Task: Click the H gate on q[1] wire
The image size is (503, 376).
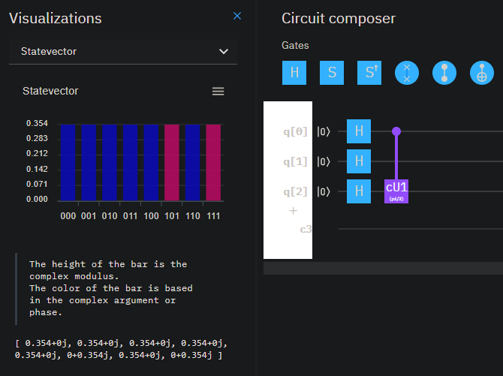Action: tap(359, 161)
